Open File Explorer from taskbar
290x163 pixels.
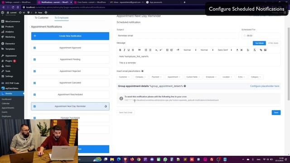click(112, 159)
